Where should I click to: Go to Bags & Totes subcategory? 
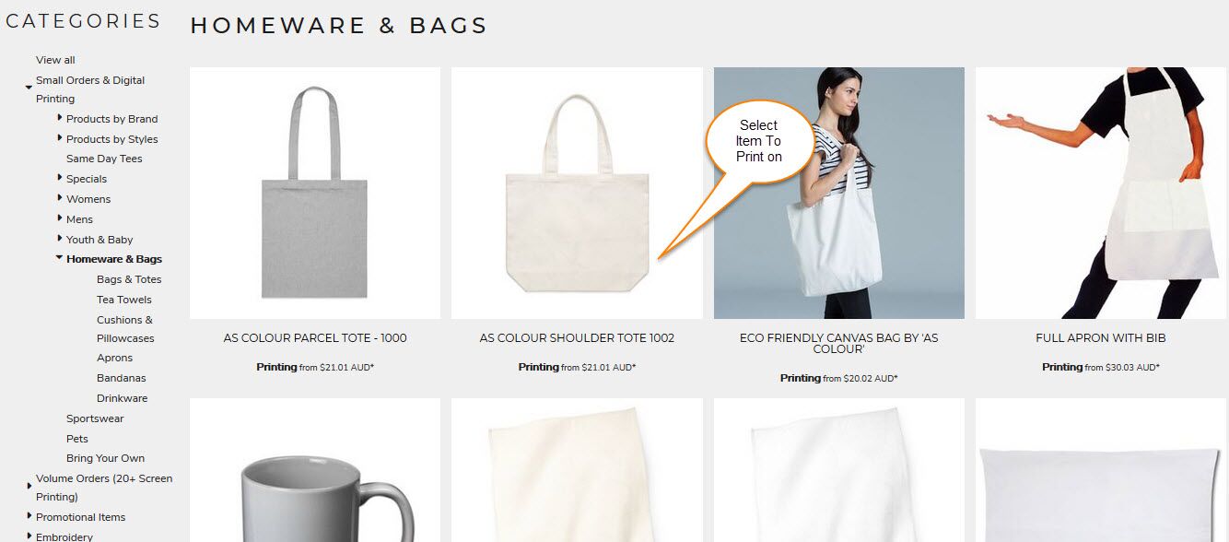pyautogui.click(x=129, y=279)
